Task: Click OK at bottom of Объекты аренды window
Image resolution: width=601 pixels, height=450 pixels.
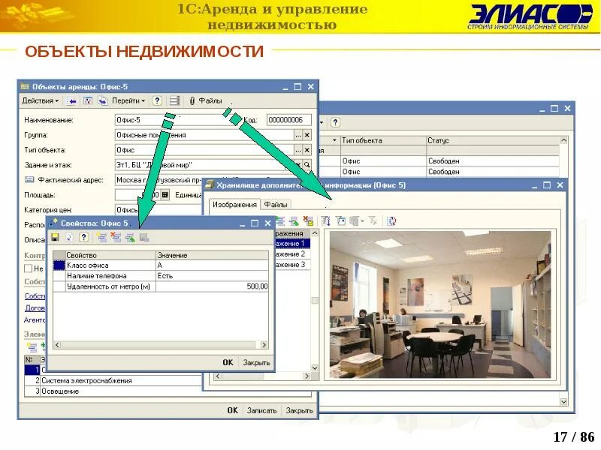Action: 232,410
